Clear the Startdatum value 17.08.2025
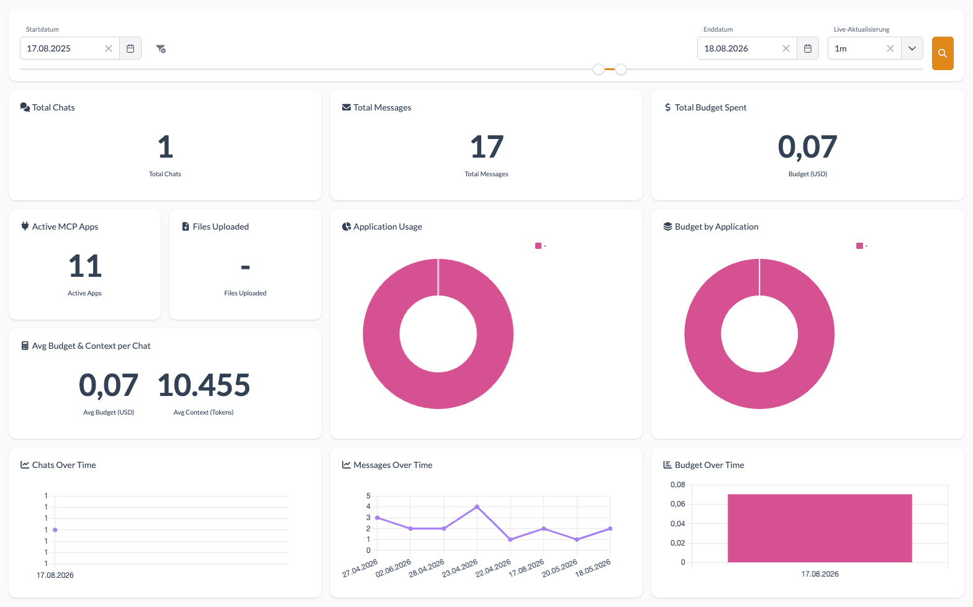Screen dimensions: 973x607 (109, 48)
